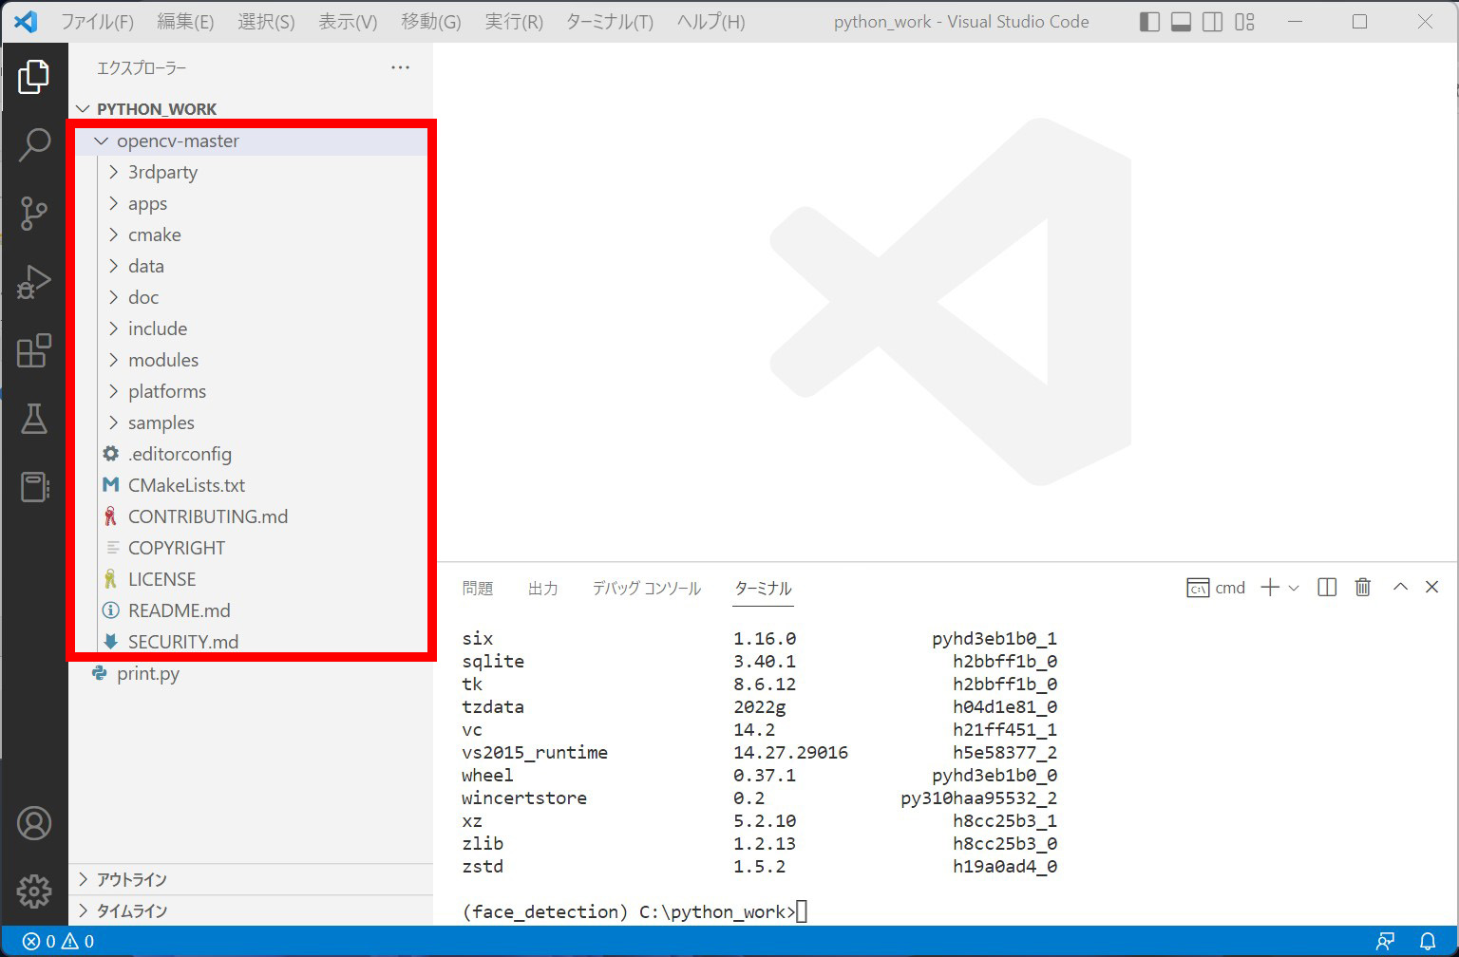Open the Source Control view
The image size is (1459, 957).
click(35, 214)
